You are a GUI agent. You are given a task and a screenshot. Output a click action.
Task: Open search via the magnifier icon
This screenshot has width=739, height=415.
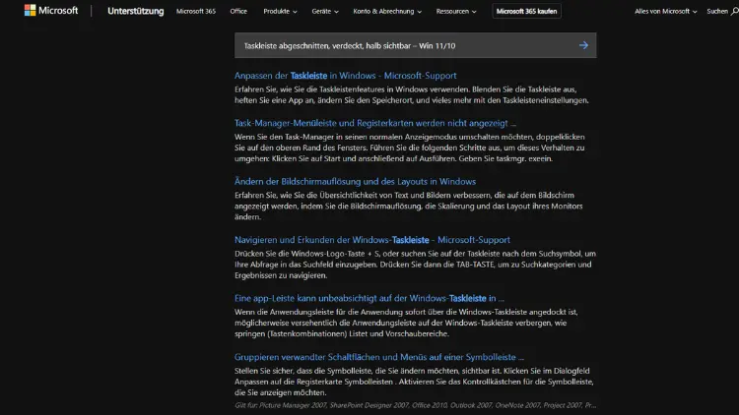point(735,11)
